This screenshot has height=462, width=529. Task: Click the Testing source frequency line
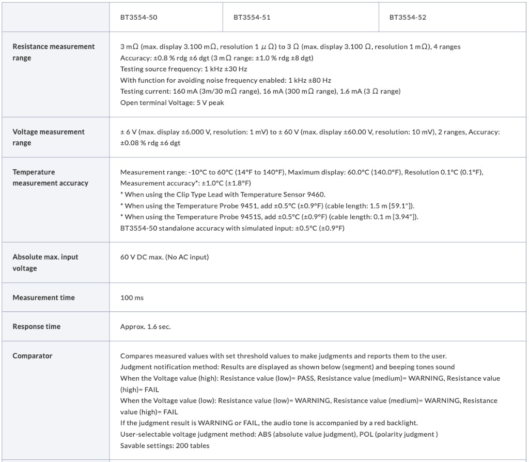pos(183,69)
